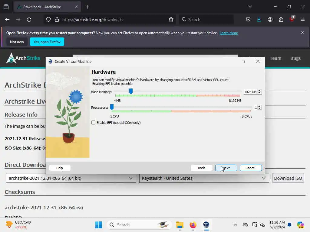Choose Not now in Firefox notification
The height and width of the screenshot is (232, 310).
tap(17, 42)
